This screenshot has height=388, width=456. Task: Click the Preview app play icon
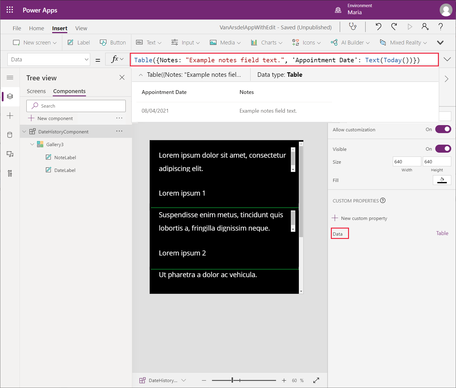pos(410,27)
